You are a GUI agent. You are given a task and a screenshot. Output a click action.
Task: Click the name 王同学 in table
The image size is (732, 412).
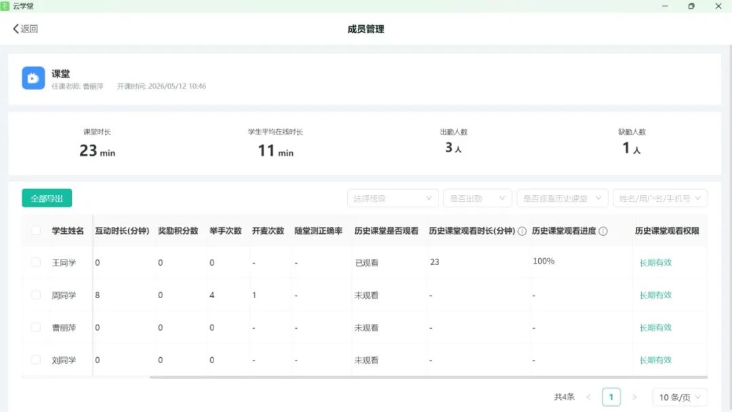64,263
